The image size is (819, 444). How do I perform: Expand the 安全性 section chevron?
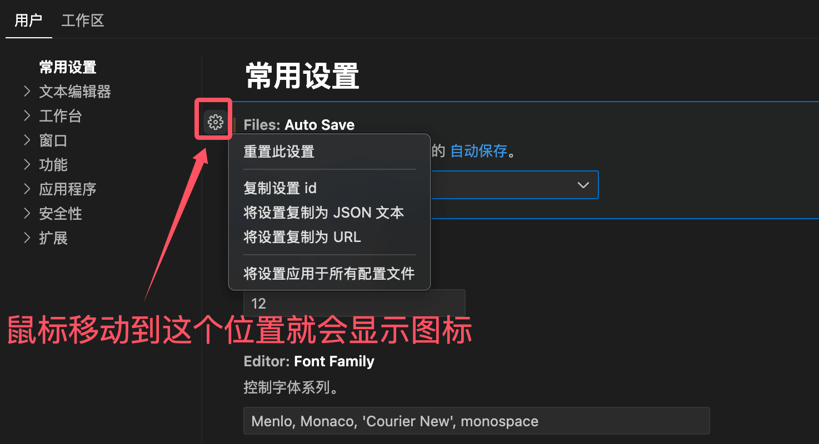coord(27,214)
